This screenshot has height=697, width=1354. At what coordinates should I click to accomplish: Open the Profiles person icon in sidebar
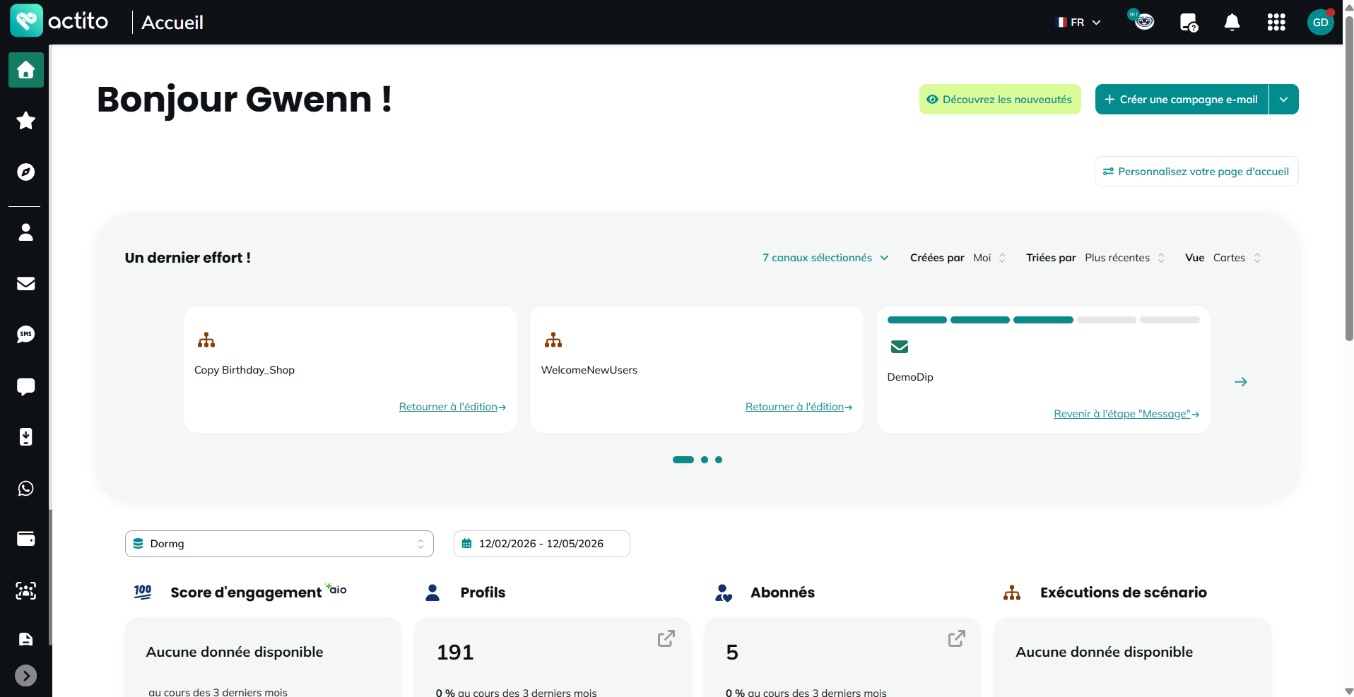click(26, 232)
